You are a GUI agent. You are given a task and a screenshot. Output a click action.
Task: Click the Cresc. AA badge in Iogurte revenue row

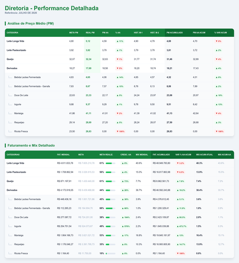126,226
